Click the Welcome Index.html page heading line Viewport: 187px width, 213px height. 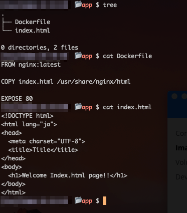(x=68, y=175)
